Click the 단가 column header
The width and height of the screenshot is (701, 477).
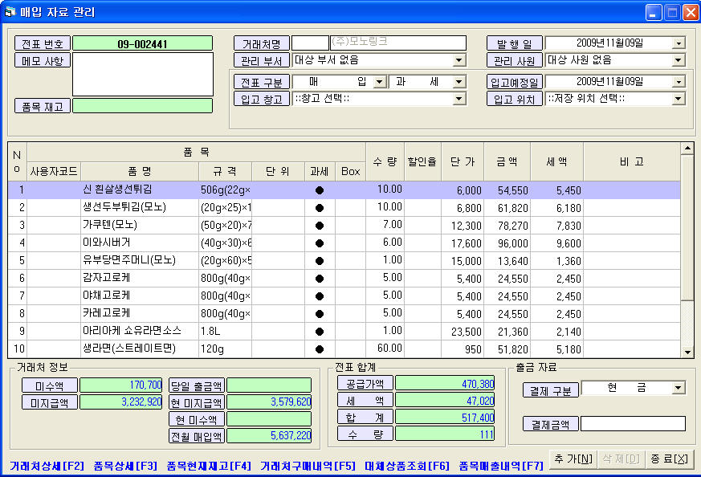(x=463, y=162)
